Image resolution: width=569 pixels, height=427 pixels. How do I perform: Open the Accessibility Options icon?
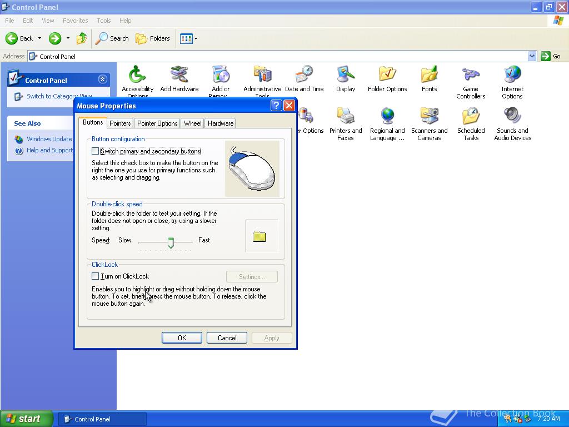pos(137,75)
